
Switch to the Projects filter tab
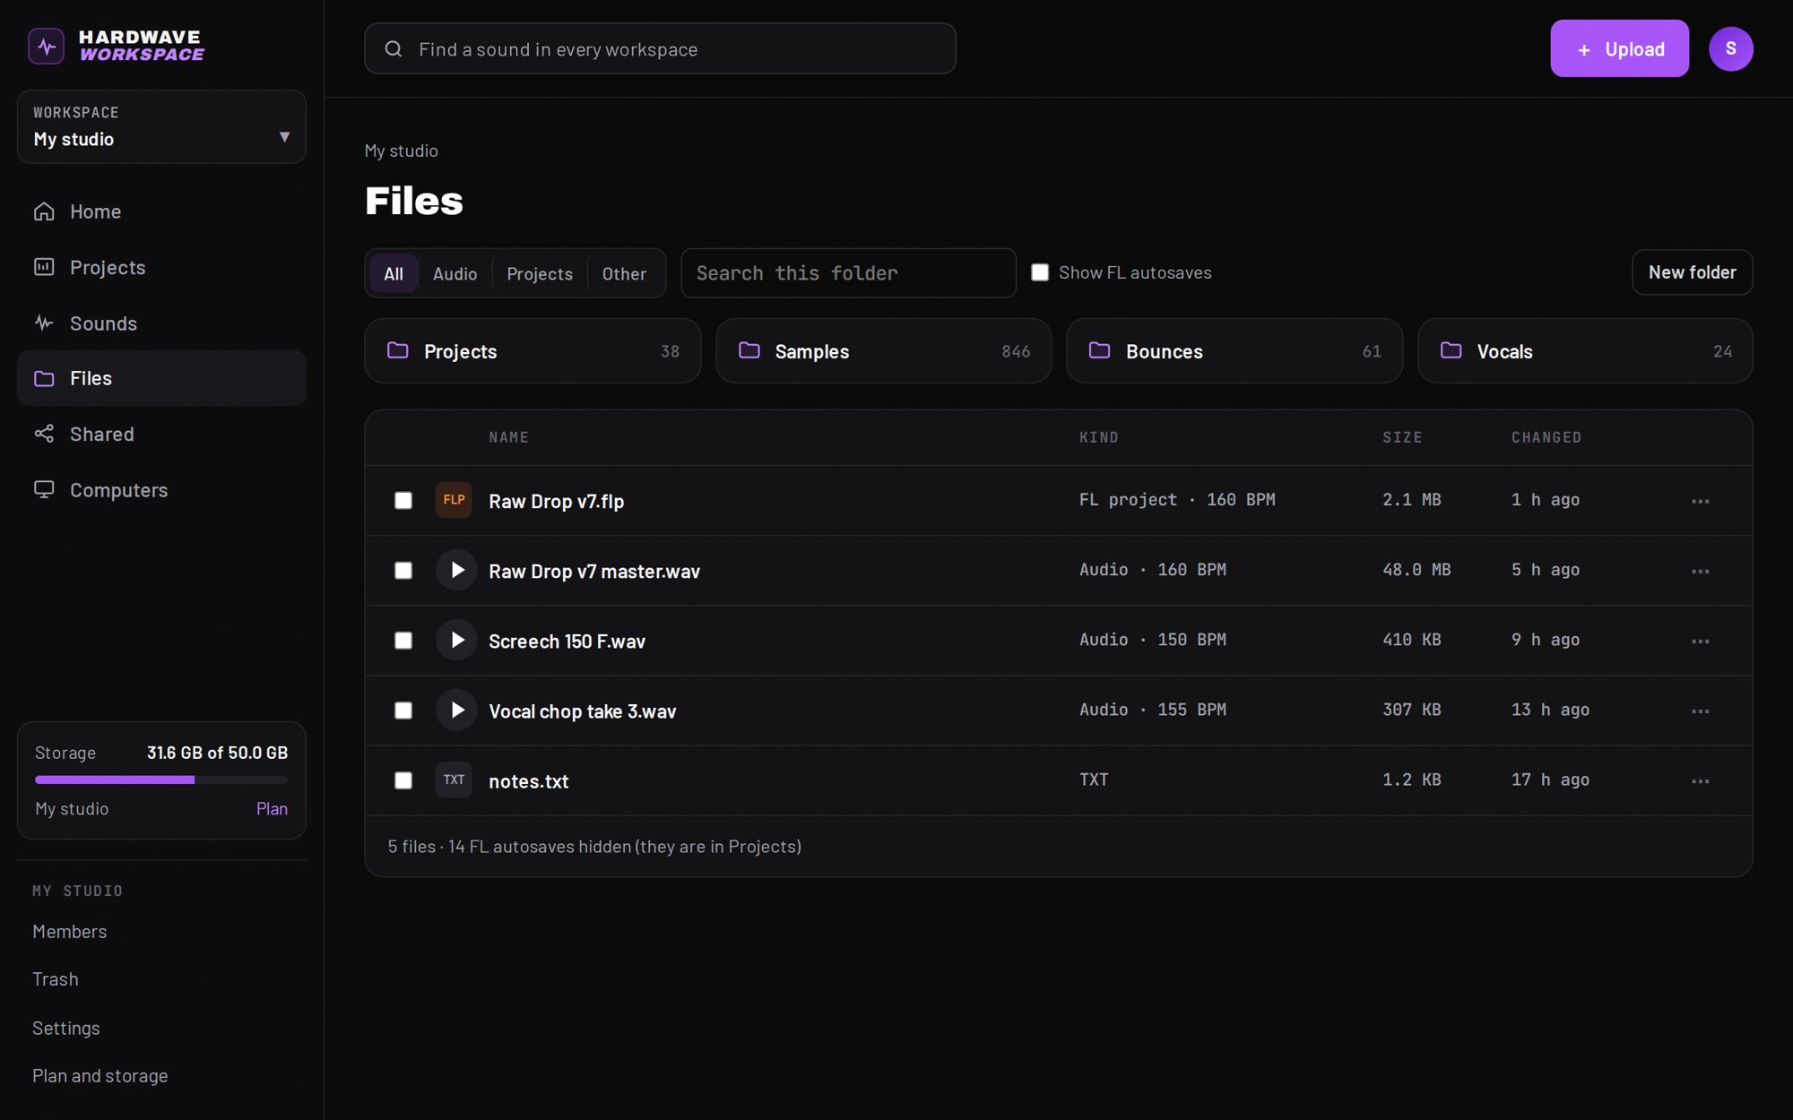tap(539, 273)
